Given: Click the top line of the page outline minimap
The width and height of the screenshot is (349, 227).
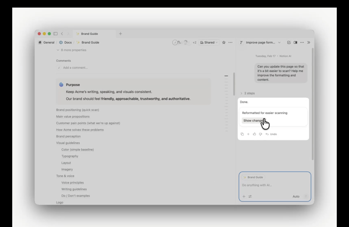Looking at the screenshot, I should (x=226, y=76).
